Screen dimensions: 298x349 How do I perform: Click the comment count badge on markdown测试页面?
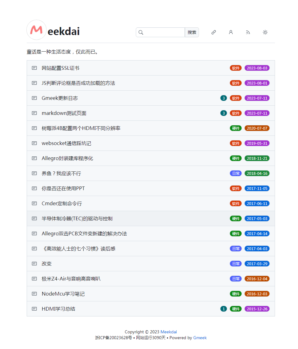223,113
